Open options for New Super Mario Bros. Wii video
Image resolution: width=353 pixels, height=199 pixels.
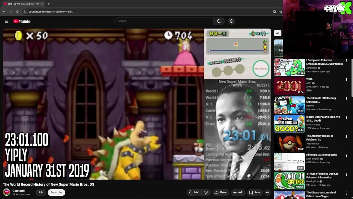click(346, 117)
